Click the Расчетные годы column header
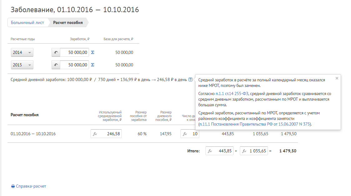Viewport: 351px width, 196px height. [23, 39]
